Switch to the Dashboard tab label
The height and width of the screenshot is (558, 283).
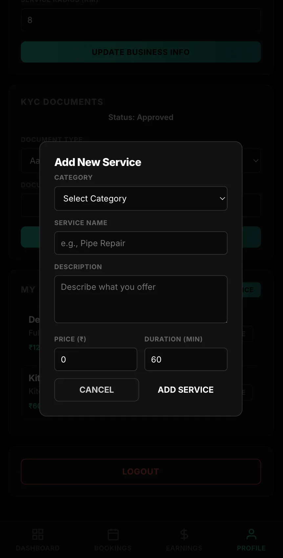[38, 548]
